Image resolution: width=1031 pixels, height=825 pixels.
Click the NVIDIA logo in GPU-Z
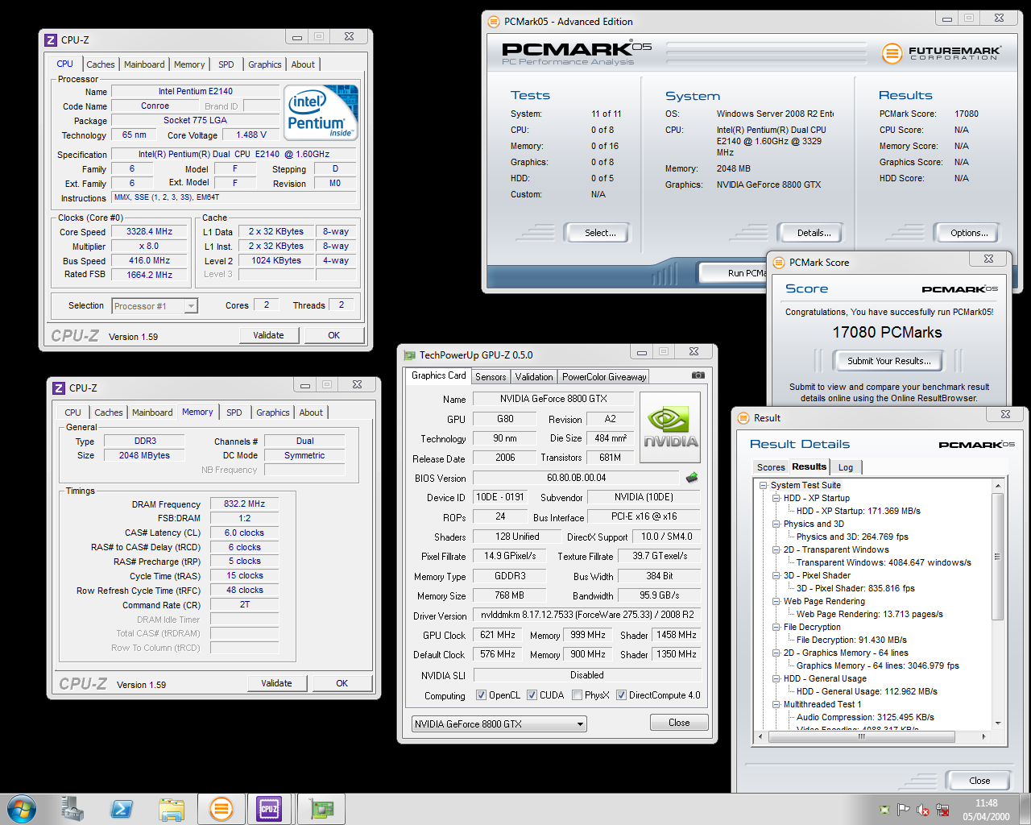pyautogui.click(x=670, y=427)
